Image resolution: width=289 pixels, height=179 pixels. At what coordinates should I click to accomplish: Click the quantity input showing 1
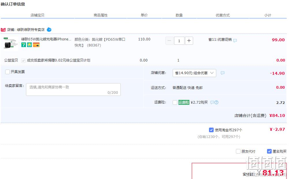(179, 41)
